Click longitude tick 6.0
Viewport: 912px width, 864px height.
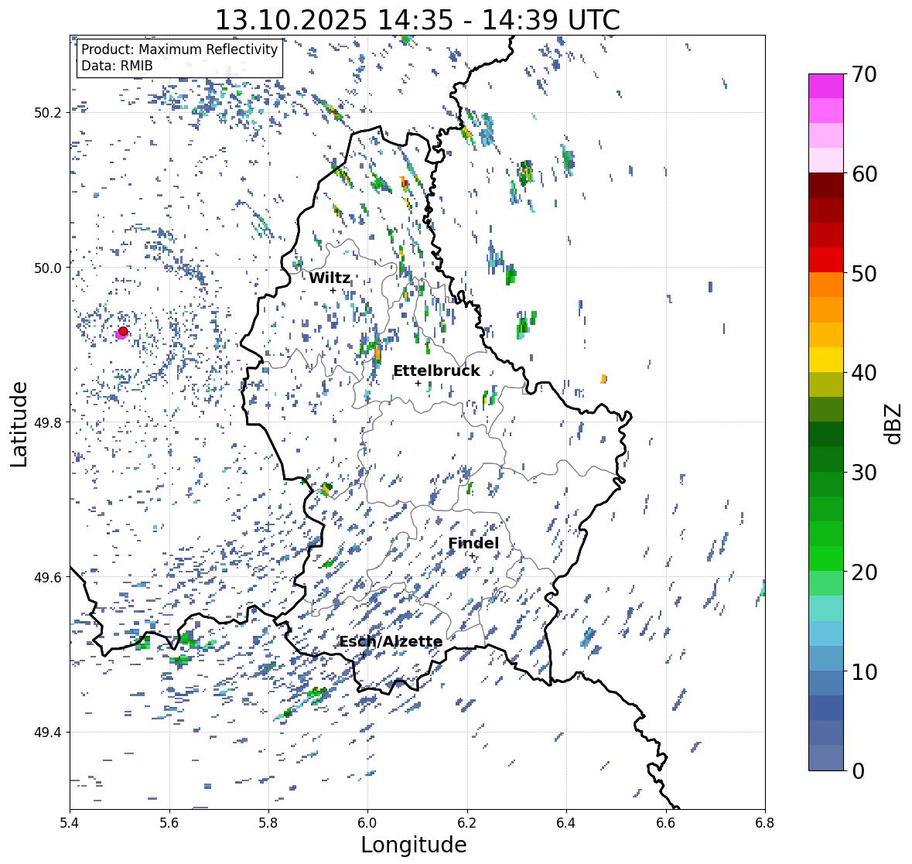coord(367,823)
